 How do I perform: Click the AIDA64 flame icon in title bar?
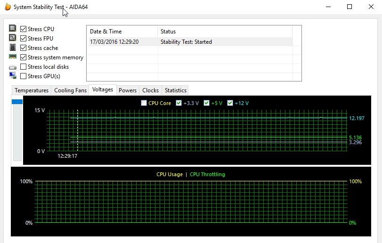(8, 7)
